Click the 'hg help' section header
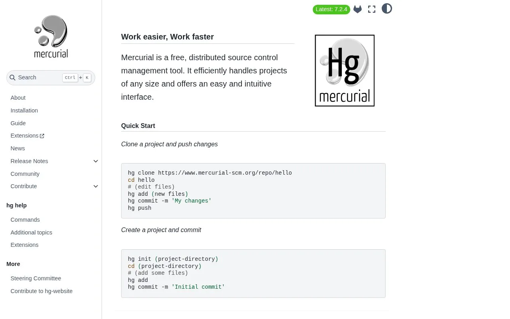Viewport: 510px width, 319px height. [16, 205]
